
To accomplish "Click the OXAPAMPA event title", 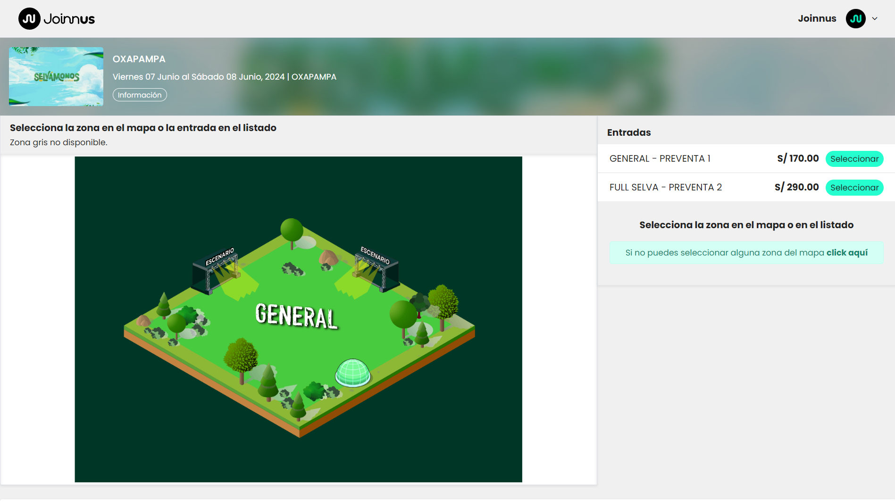I will 139,59.
